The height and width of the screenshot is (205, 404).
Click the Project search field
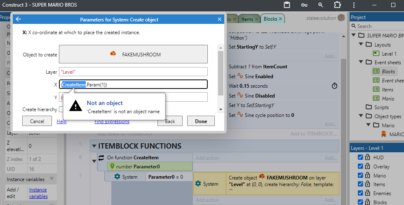(x=378, y=26)
